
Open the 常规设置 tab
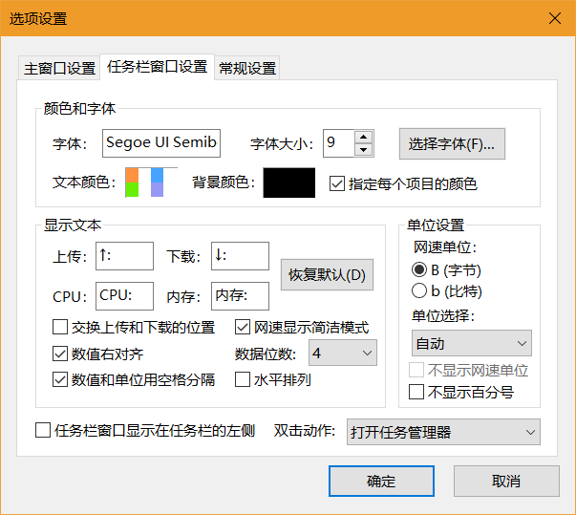coord(247,69)
